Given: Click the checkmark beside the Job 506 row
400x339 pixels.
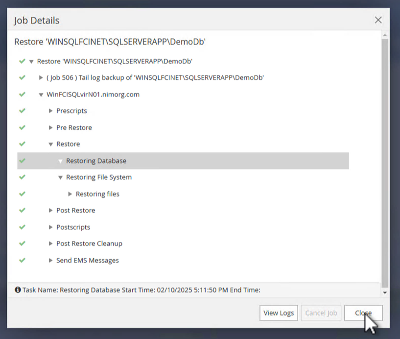Looking at the screenshot, I should pos(22,77).
